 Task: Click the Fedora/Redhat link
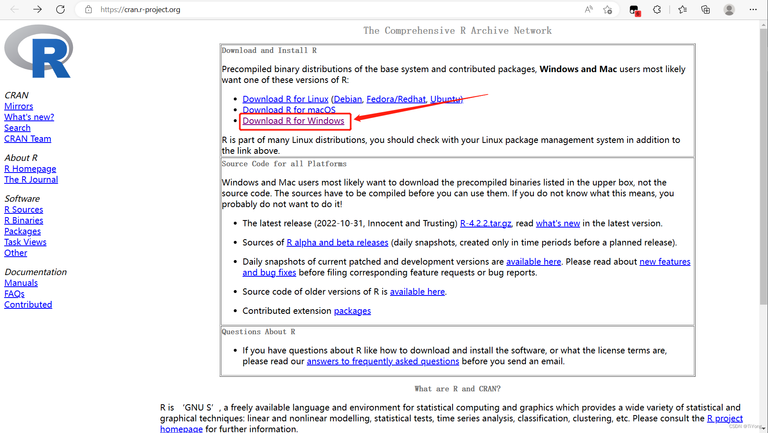(x=396, y=99)
